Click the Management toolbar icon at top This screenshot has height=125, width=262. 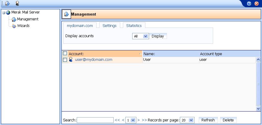tap(7, 3)
